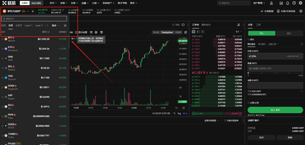Add BTC/USDT to favorites with star
The height and width of the screenshot is (145, 305).
click(x=33, y=11)
